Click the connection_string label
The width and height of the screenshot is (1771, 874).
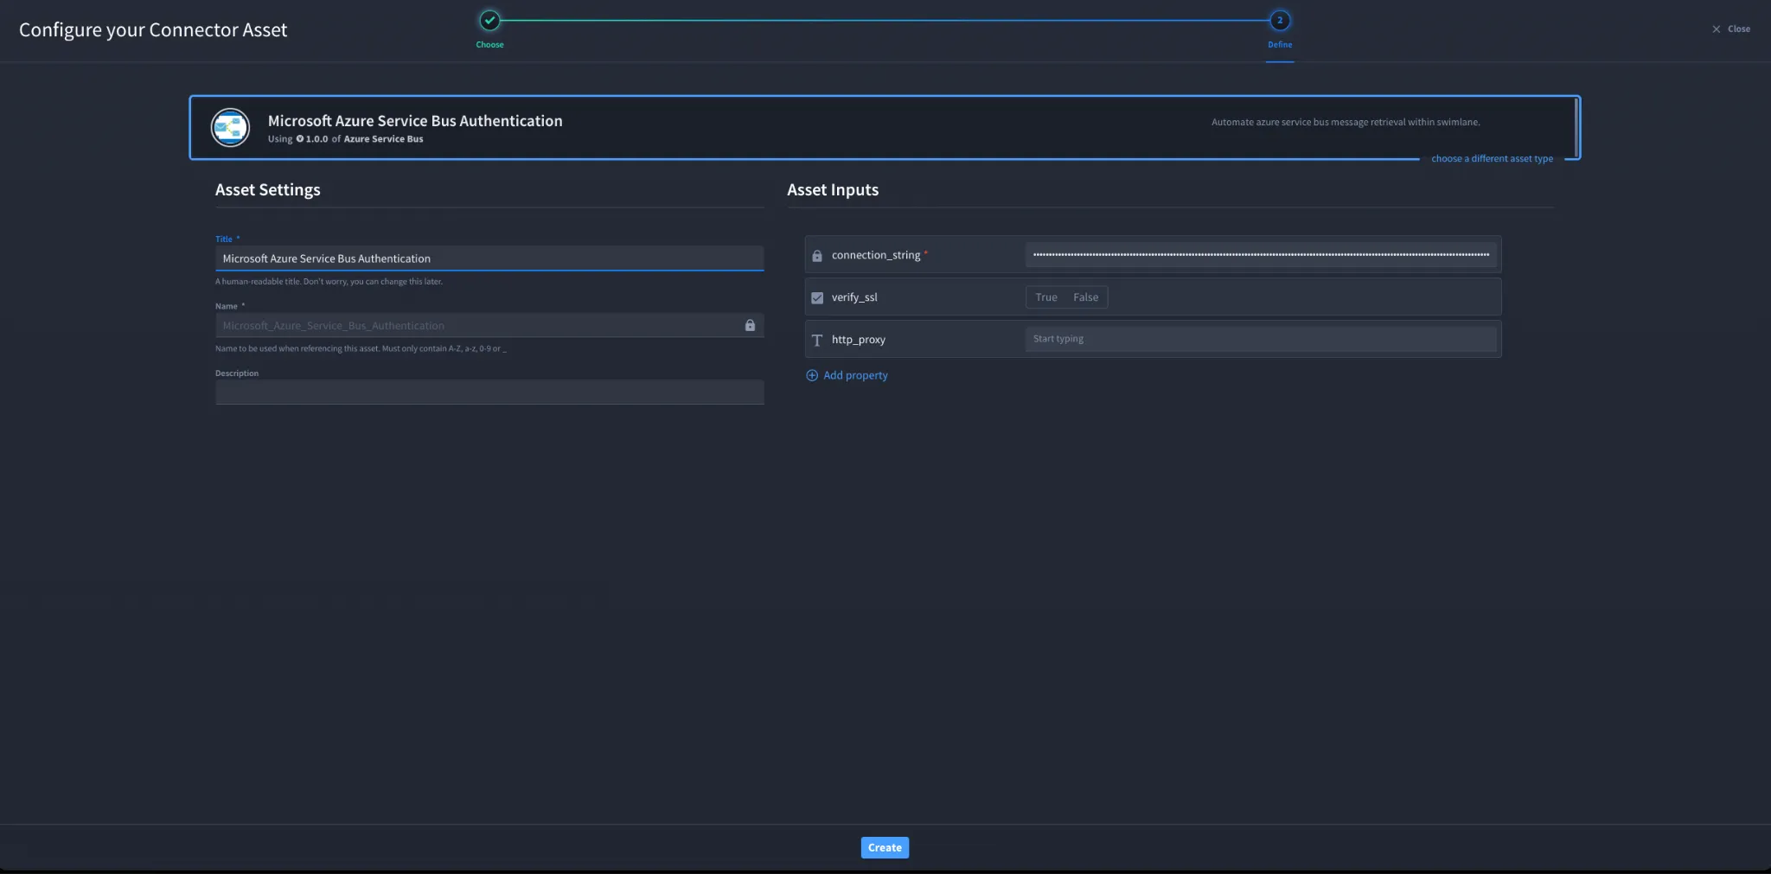pos(876,255)
